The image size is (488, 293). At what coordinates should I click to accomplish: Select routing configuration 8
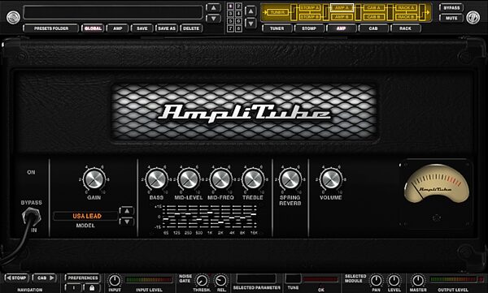[x=238, y=28]
